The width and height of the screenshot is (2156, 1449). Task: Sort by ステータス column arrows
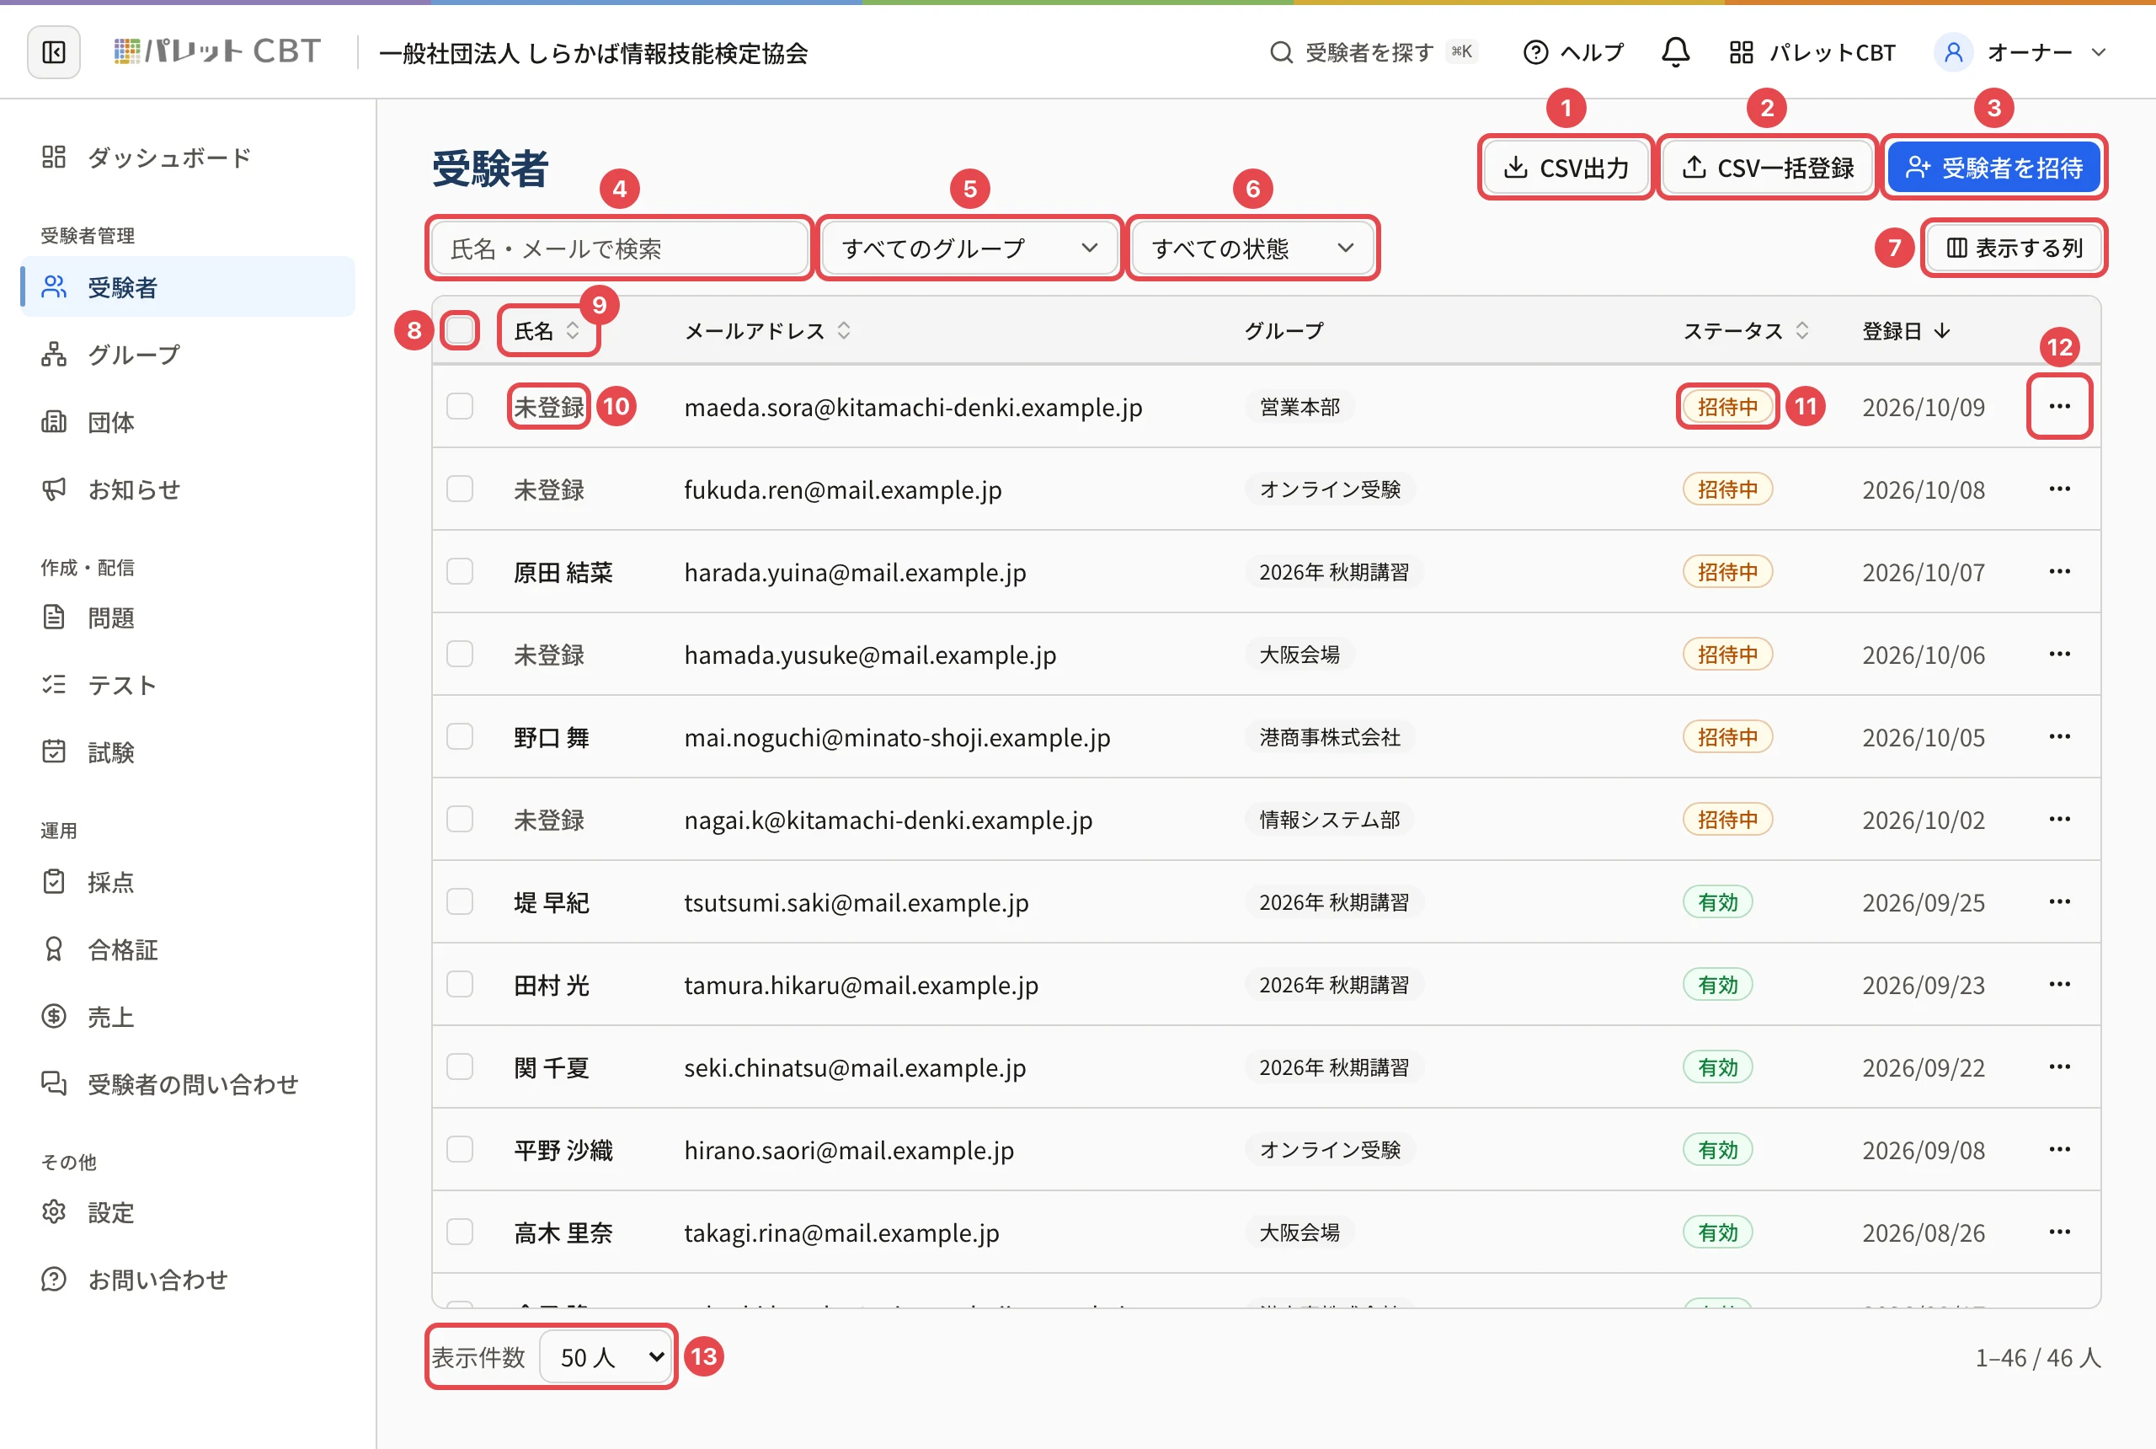coord(1801,331)
